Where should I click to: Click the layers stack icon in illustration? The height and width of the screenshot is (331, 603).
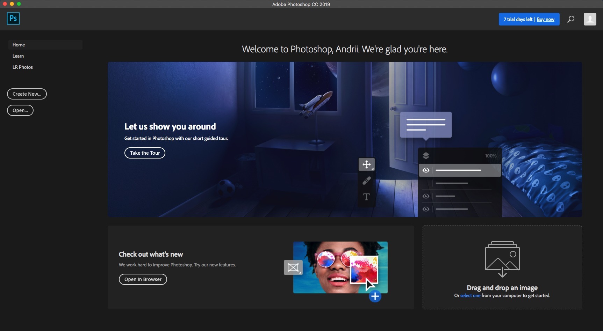pos(426,156)
